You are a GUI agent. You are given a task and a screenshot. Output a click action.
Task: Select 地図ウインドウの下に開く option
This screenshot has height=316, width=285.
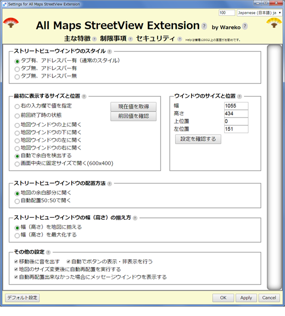coord(17,133)
